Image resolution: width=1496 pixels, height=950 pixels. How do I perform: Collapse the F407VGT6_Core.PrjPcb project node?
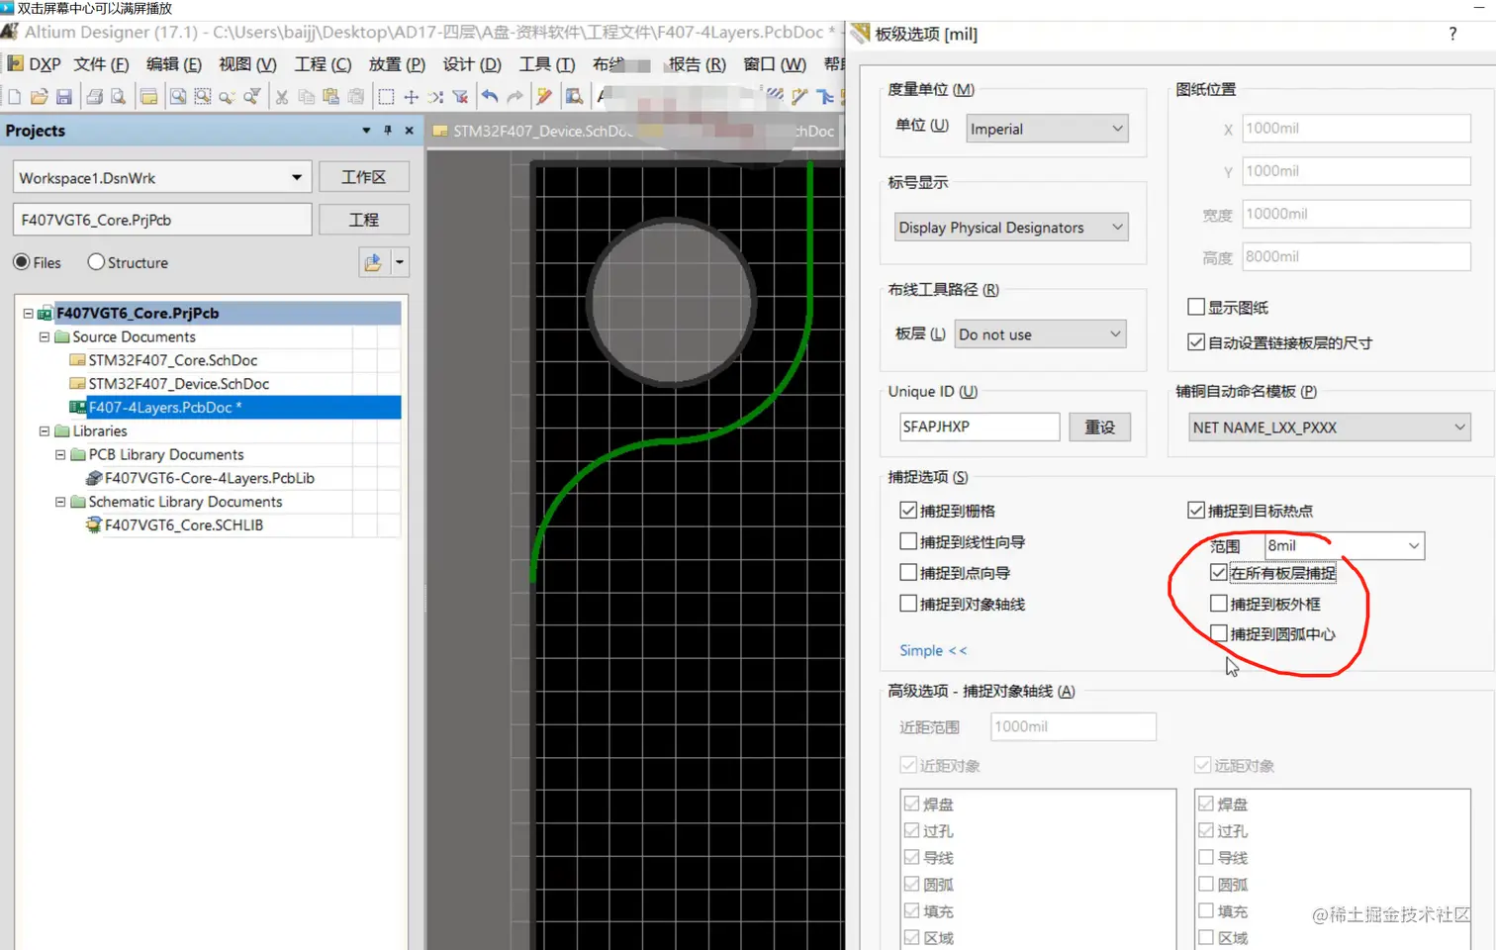[29, 314]
